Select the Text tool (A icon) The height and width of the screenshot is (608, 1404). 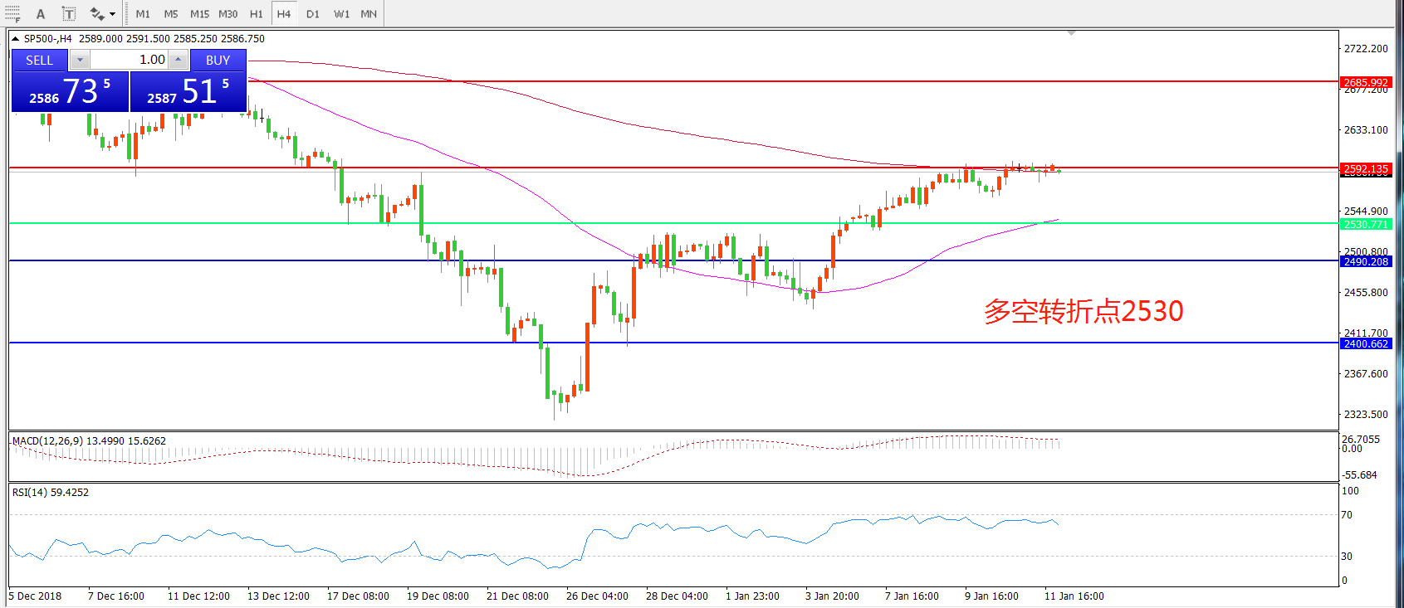pyautogui.click(x=41, y=14)
